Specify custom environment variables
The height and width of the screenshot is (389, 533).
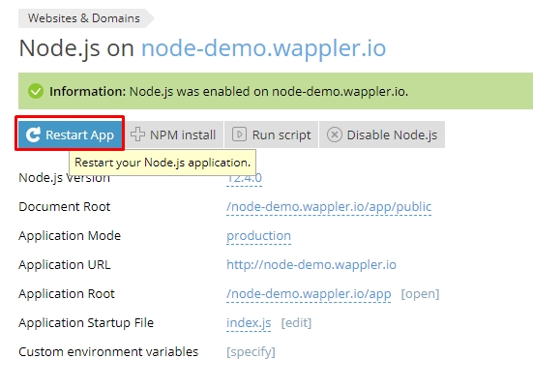tap(251, 352)
